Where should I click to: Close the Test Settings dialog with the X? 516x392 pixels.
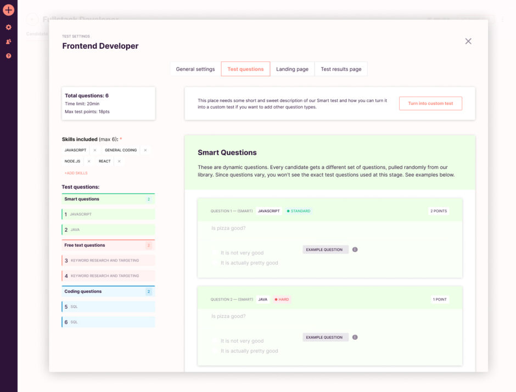468,41
